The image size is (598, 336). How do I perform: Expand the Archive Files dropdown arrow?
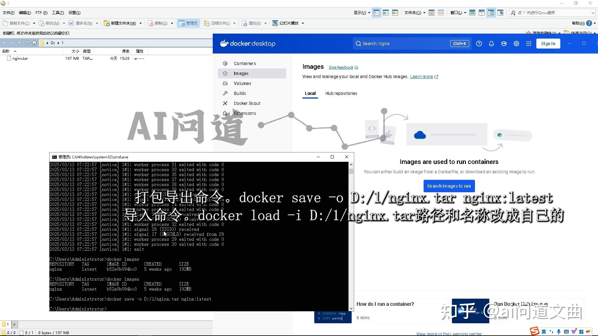(234, 23)
